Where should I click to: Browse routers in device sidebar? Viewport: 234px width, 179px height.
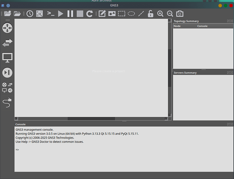pyautogui.click(x=7, y=28)
